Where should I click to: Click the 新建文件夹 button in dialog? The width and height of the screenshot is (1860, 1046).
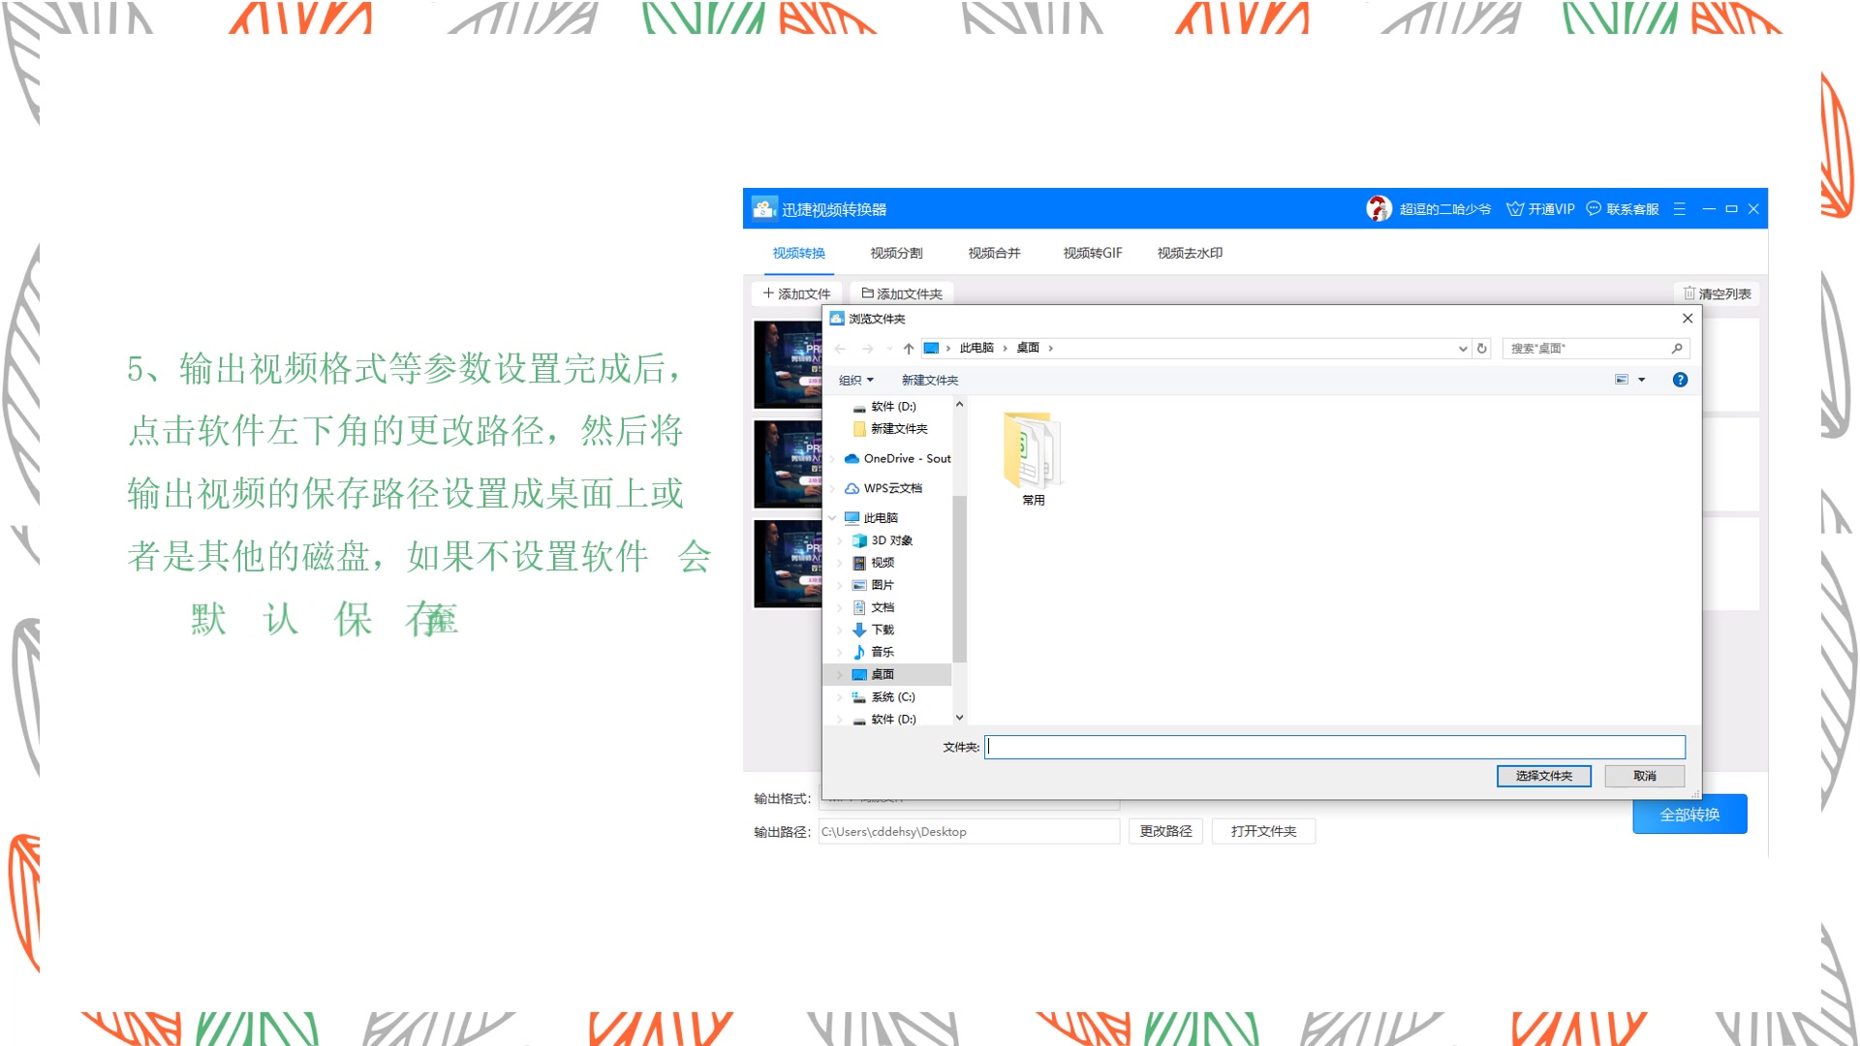[x=929, y=380]
